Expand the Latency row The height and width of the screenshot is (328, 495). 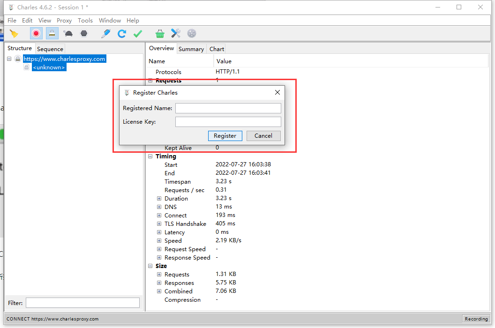click(x=159, y=232)
